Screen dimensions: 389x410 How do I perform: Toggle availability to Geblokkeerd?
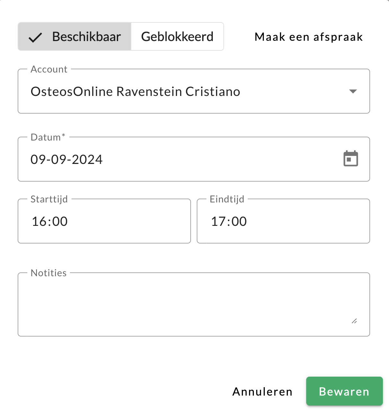[177, 37]
